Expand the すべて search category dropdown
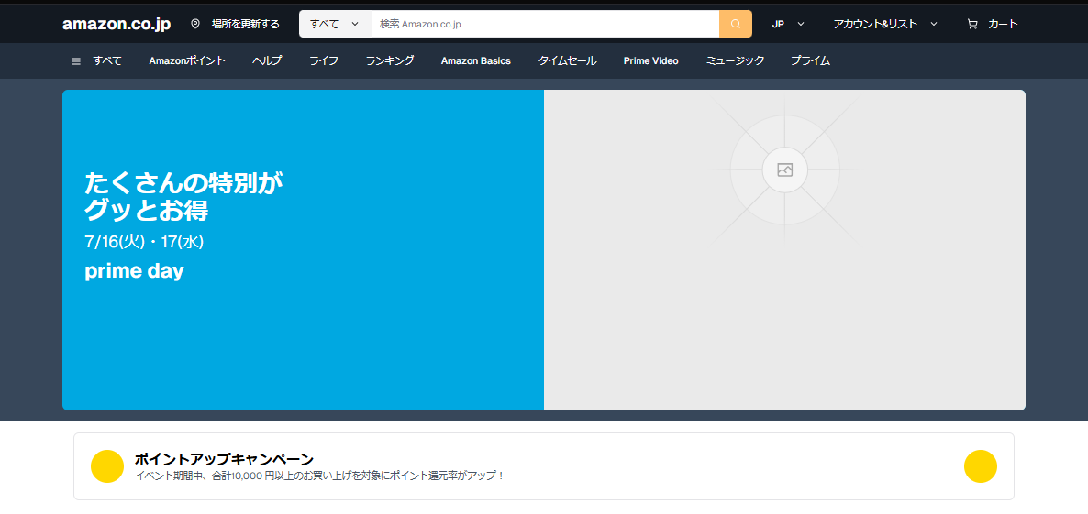Viewport: 1088px width, 514px height. coord(335,24)
